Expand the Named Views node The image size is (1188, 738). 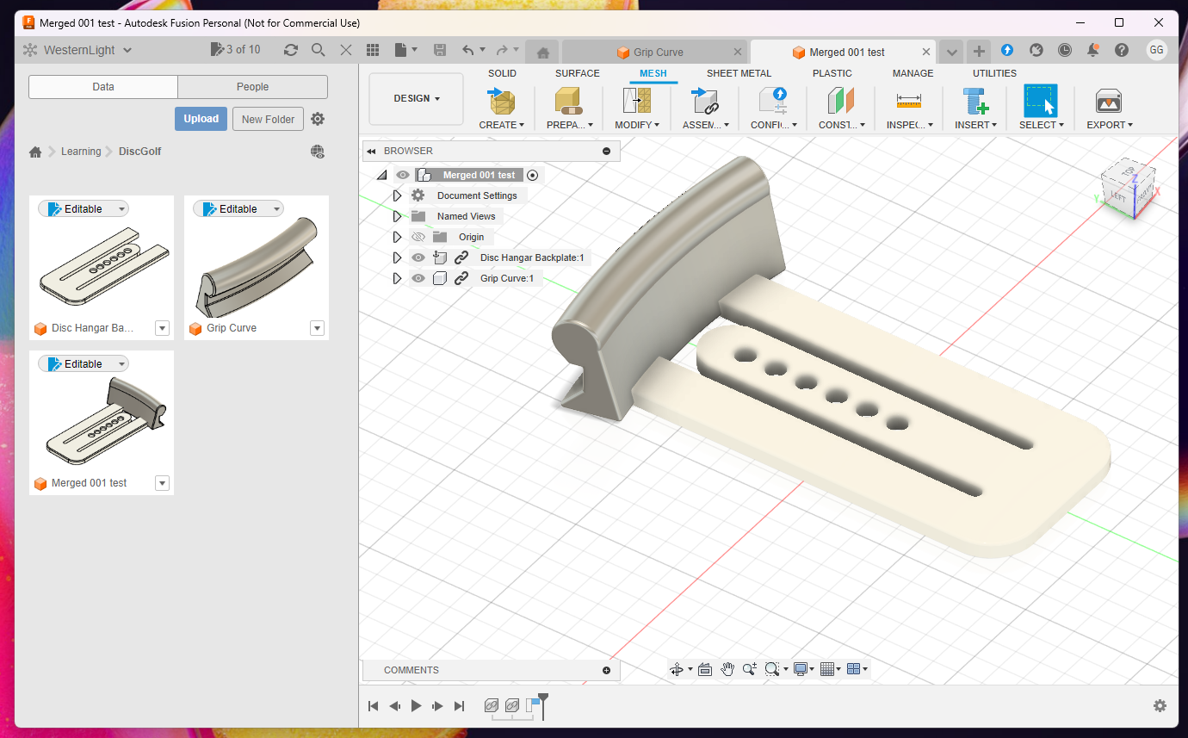[397, 216]
